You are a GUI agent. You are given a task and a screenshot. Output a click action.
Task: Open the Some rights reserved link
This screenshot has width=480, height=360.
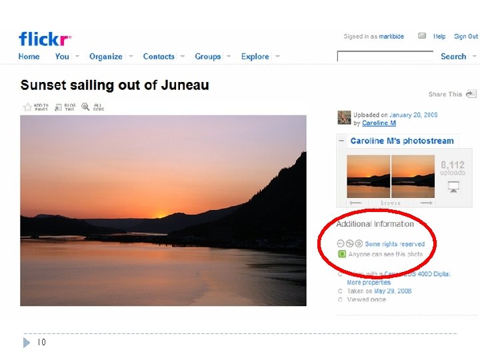(395, 244)
